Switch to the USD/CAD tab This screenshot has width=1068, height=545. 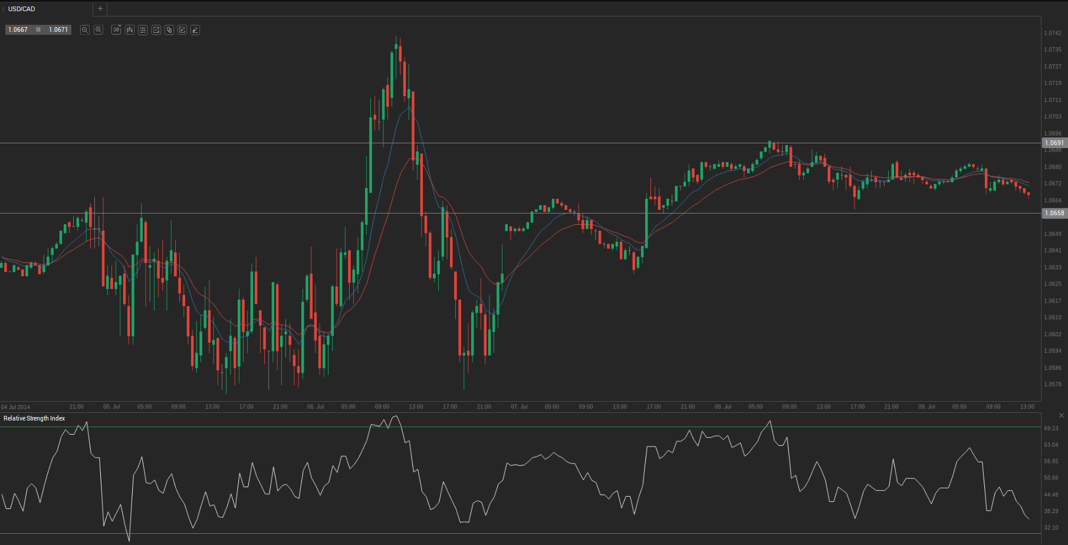click(x=22, y=9)
